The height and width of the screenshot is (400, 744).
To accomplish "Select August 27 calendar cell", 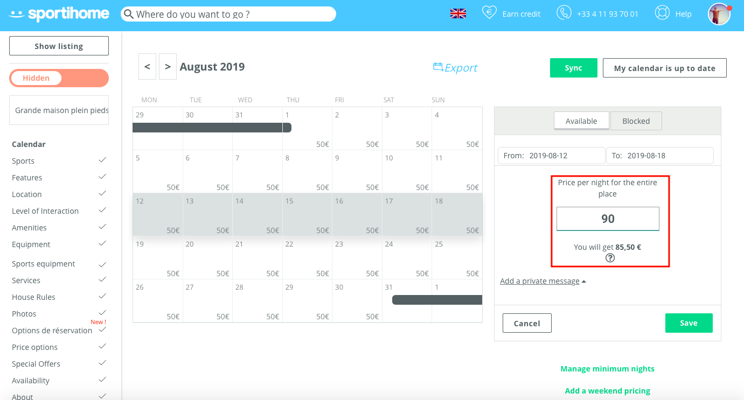I will coord(207,301).
